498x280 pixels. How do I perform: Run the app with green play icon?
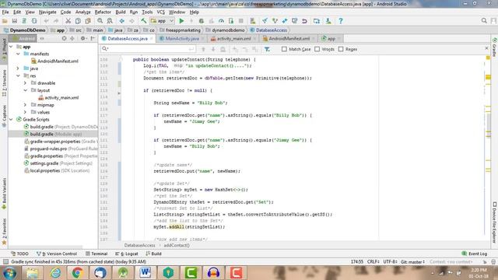[181, 21]
